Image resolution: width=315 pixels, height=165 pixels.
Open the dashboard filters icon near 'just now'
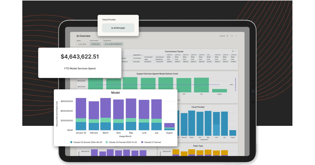[232, 36]
